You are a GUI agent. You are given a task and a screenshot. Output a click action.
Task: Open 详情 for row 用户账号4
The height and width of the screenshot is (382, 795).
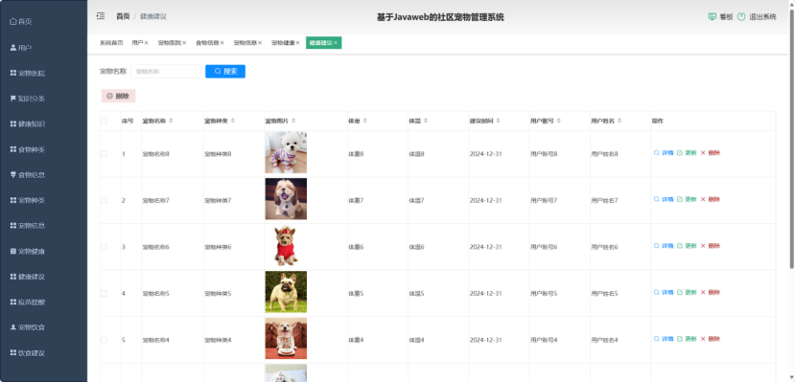click(664, 339)
